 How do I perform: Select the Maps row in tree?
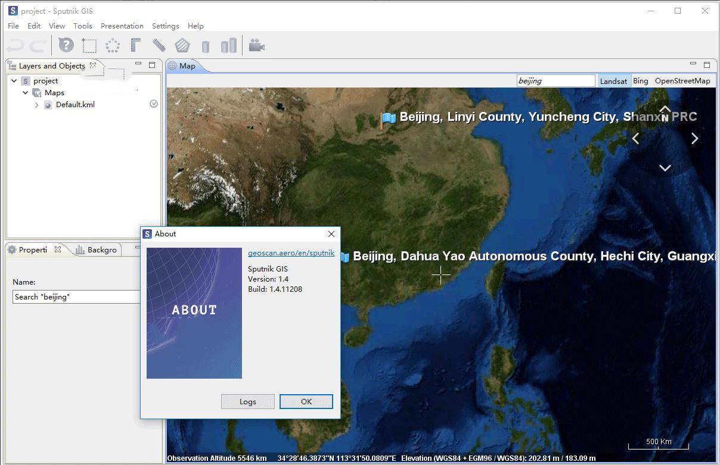tap(54, 93)
